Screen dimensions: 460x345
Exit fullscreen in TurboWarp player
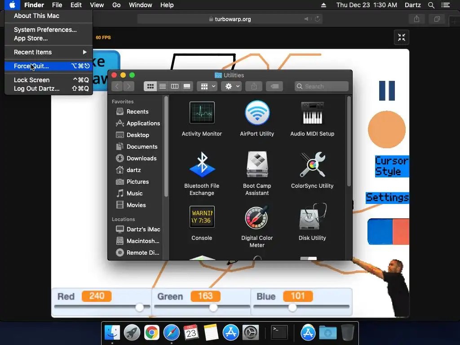[401, 37]
